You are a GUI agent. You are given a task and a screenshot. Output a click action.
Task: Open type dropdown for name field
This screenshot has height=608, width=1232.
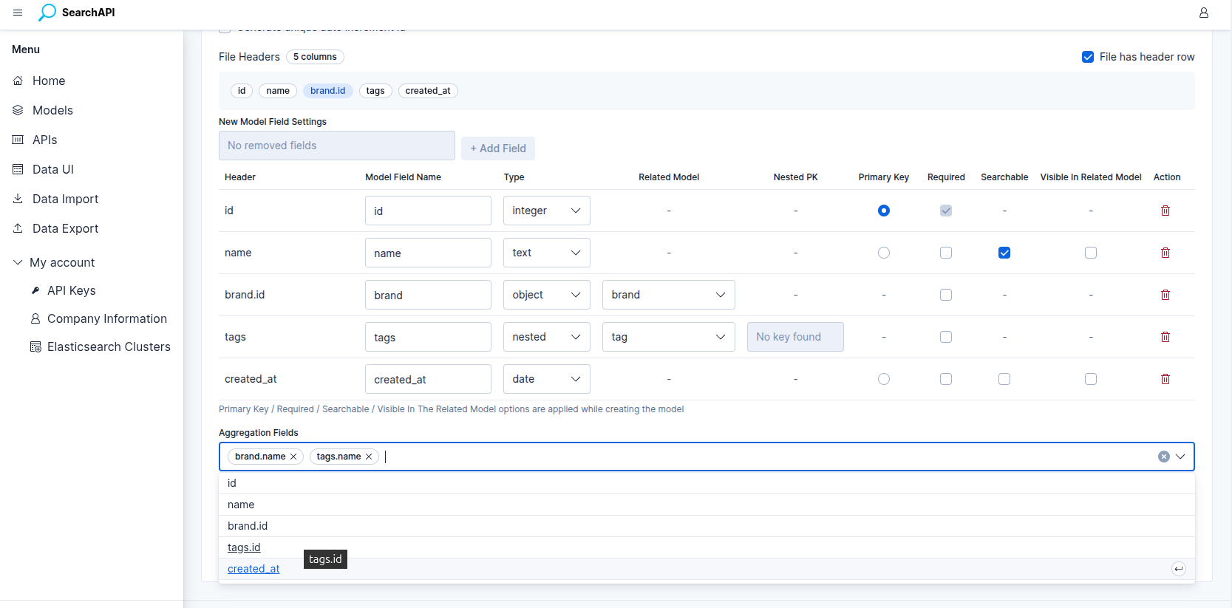[x=547, y=253]
